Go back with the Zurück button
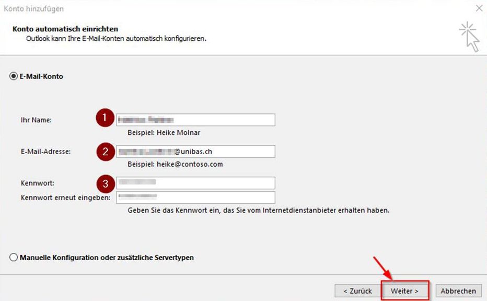This screenshot has width=487, height=301. coord(357,291)
